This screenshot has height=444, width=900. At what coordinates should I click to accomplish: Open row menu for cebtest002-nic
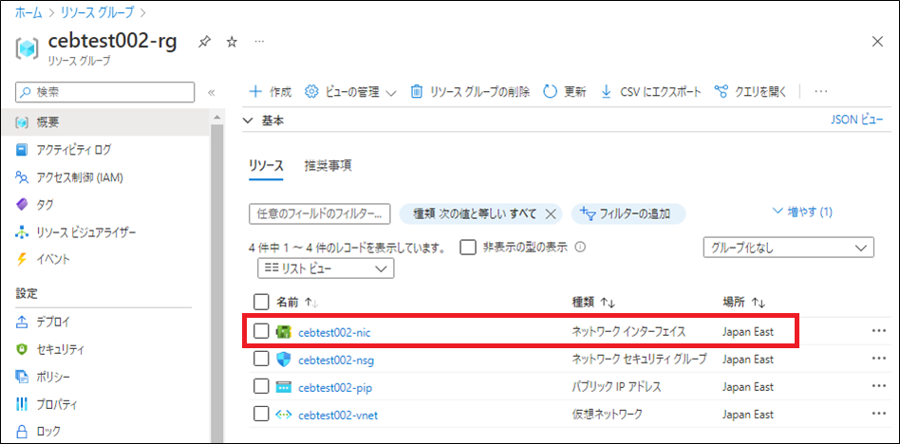pyautogui.click(x=878, y=330)
